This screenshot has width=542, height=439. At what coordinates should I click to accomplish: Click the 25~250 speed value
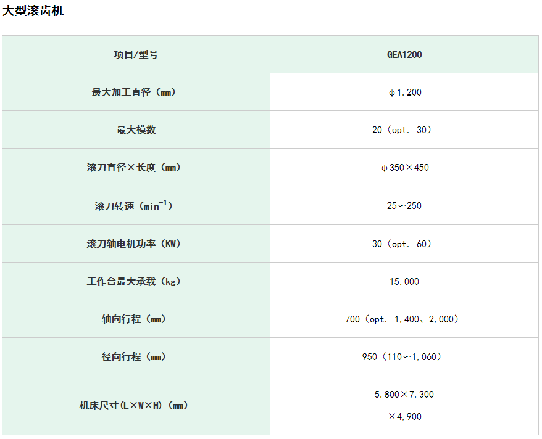click(x=404, y=206)
